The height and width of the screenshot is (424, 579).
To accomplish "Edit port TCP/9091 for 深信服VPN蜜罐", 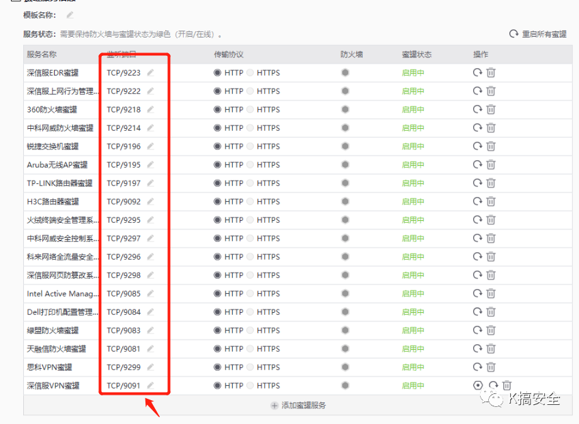I will pyautogui.click(x=150, y=386).
